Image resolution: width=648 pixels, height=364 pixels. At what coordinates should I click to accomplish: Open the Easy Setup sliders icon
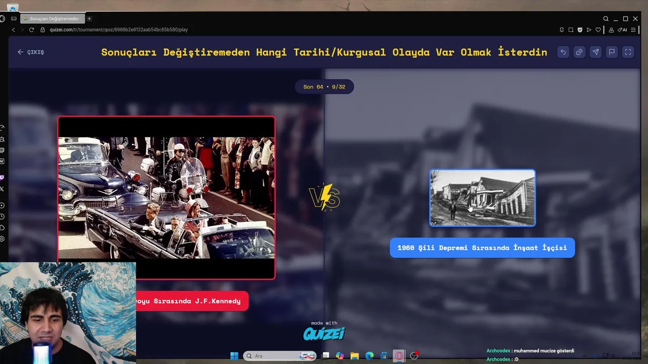633,30
